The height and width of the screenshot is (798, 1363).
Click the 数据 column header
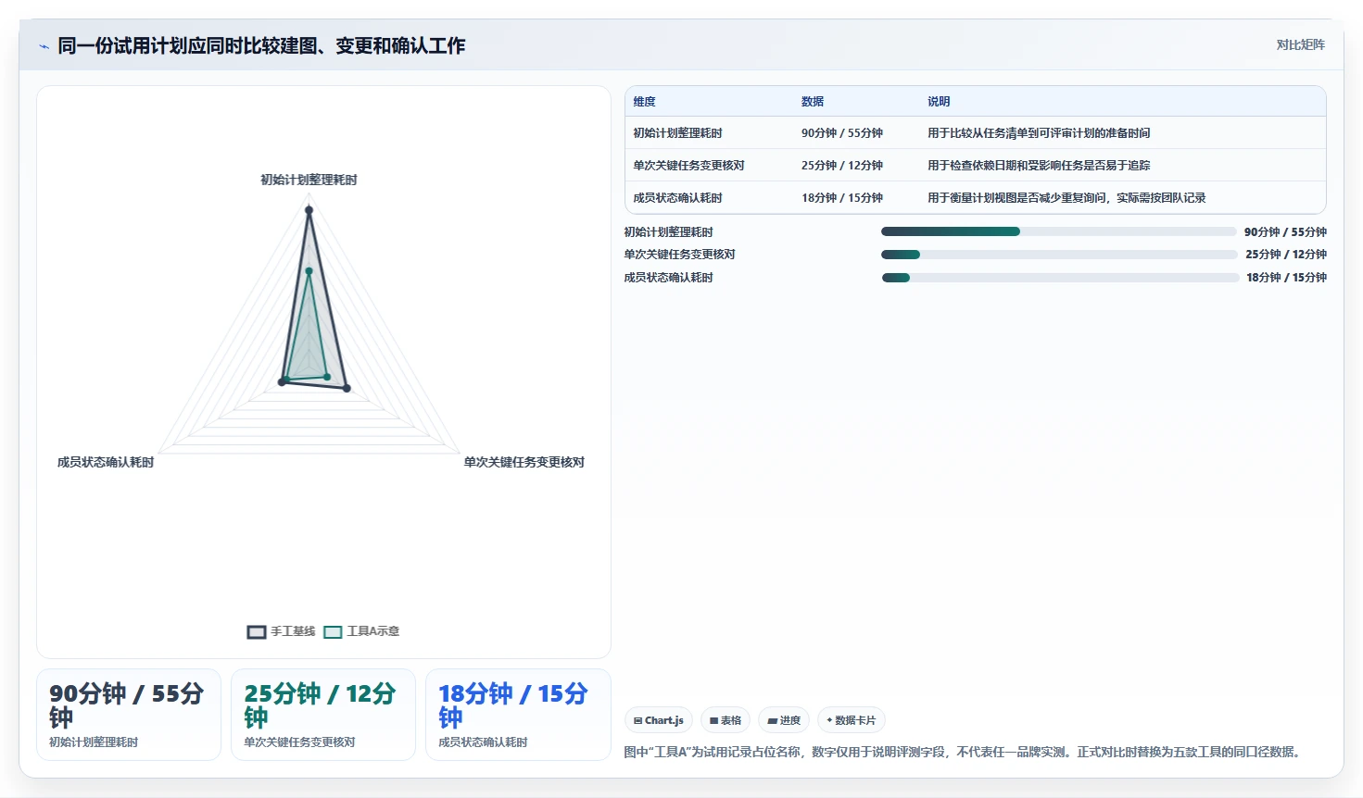click(x=813, y=102)
